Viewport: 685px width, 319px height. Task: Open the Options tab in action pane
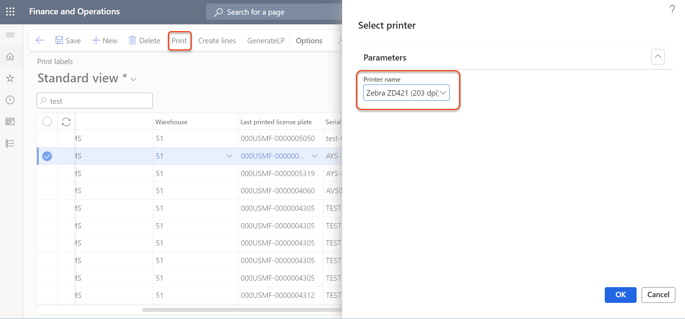pyautogui.click(x=309, y=41)
